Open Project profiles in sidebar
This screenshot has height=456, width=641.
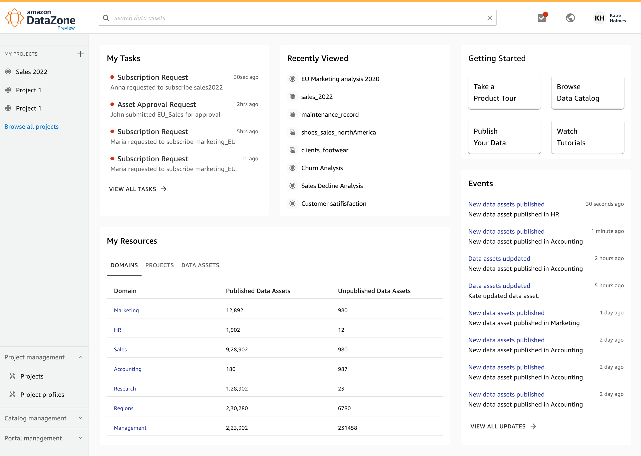(x=42, y=394)
